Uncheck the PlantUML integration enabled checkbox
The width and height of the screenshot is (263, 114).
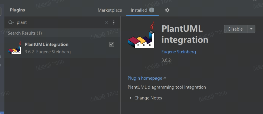tap(112, 44)
